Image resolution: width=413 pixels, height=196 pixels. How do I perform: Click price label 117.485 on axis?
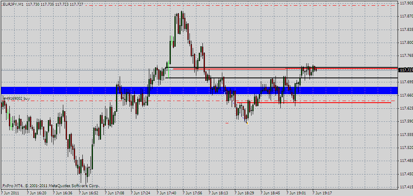pos(406,160)
